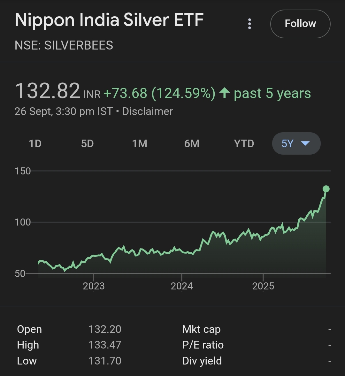Click the Open price value 132.20
The image size is (345, 376).
105,329
